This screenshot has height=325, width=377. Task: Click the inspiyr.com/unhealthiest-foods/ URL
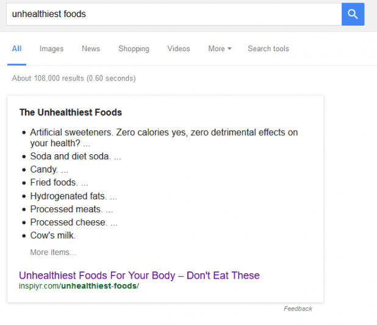tap(79, 286)
